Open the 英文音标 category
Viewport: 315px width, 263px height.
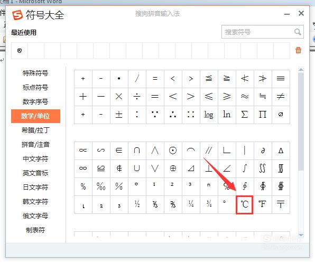pyautogui.click(x=35, y=173)
